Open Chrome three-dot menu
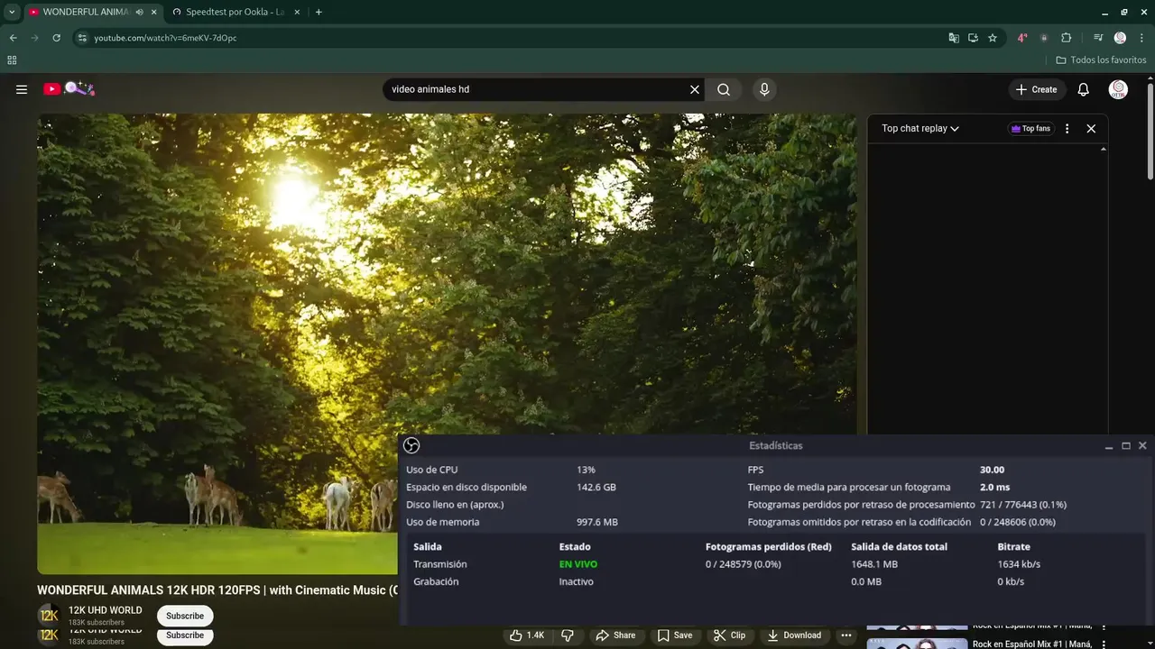 click(1141, 38)
